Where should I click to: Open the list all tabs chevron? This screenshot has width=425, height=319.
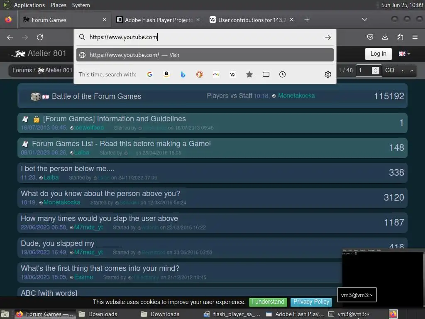click(365, 20)
